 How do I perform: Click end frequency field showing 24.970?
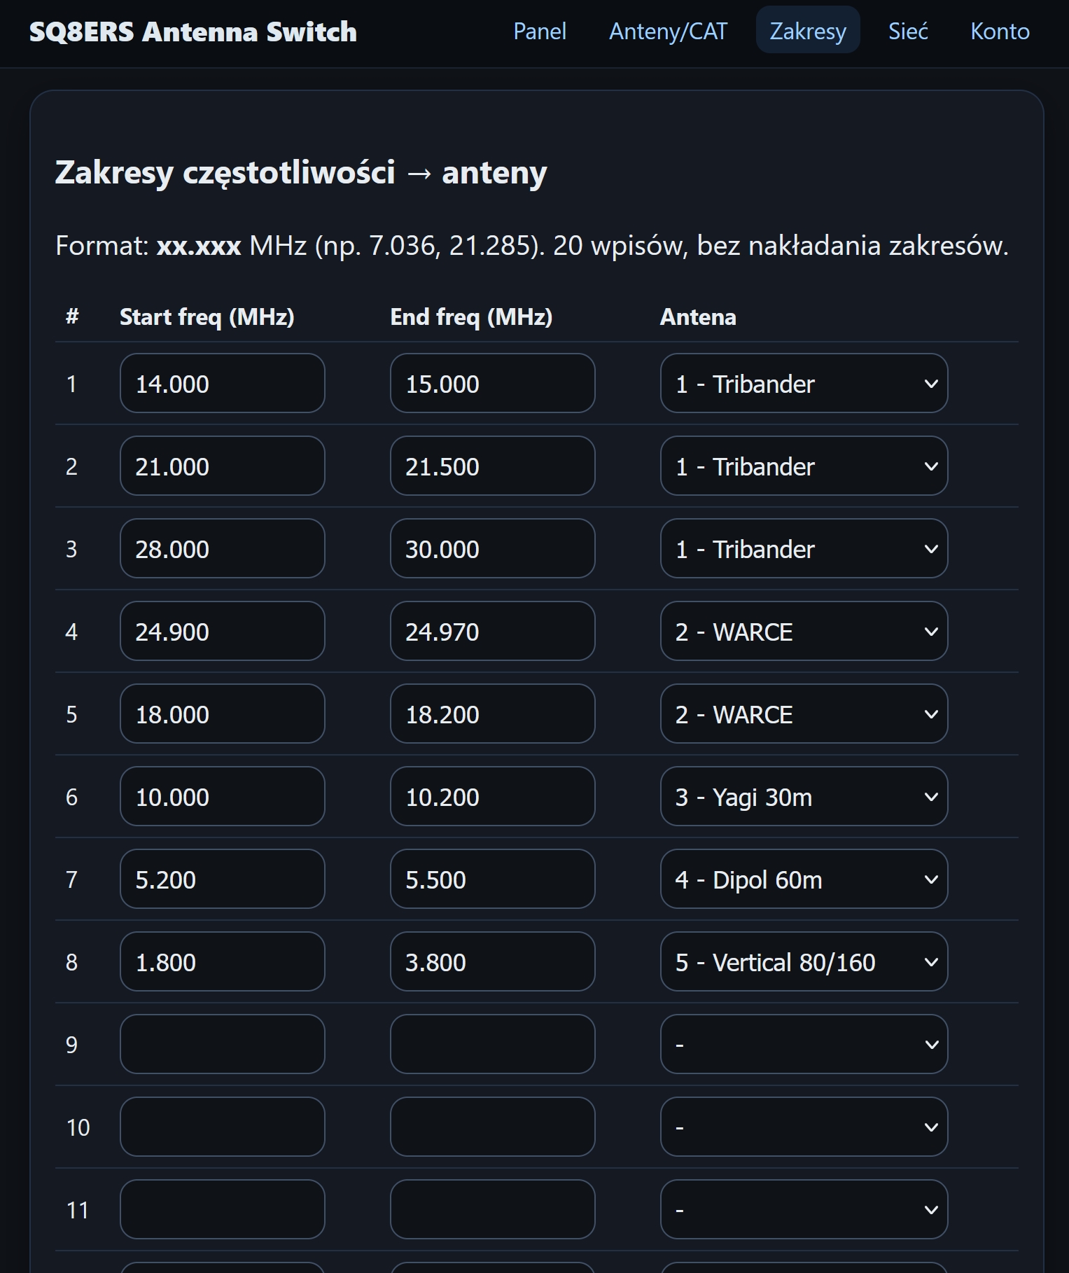tap(492, 632)
